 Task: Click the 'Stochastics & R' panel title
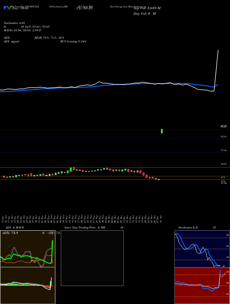pos(188,228)
